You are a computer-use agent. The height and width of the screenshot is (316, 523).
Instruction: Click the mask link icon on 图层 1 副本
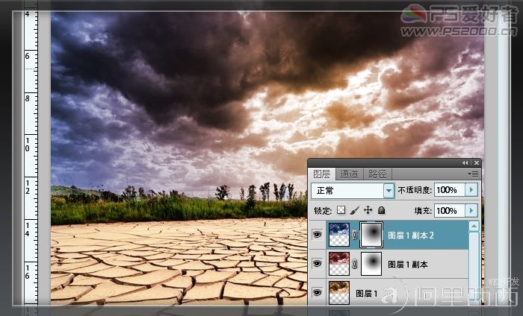click(x=355, y=264)
